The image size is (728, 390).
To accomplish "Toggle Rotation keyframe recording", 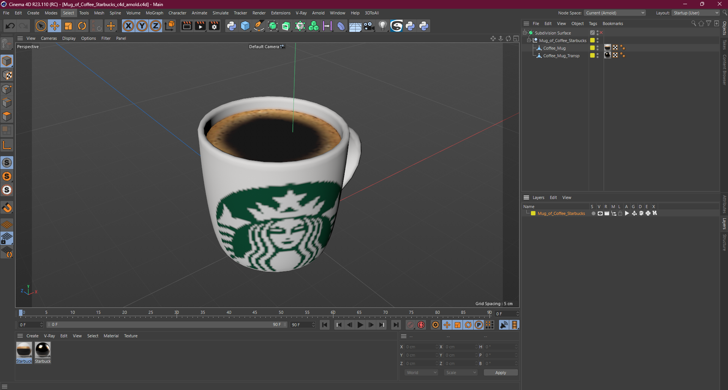I will tap(468, 325).
